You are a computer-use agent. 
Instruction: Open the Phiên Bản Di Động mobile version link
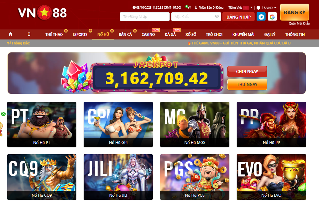209,8
